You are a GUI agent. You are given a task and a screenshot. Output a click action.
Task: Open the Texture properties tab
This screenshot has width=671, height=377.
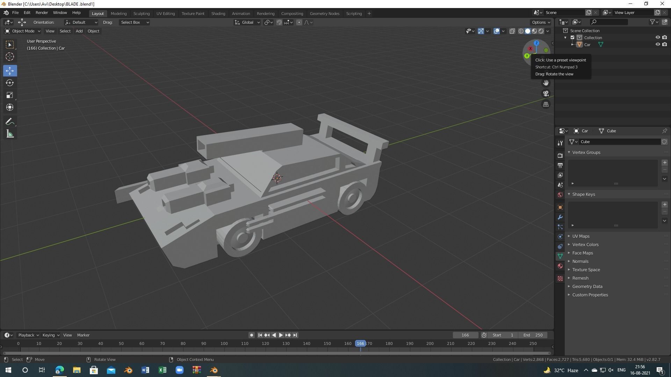click(x=560, y=279)
